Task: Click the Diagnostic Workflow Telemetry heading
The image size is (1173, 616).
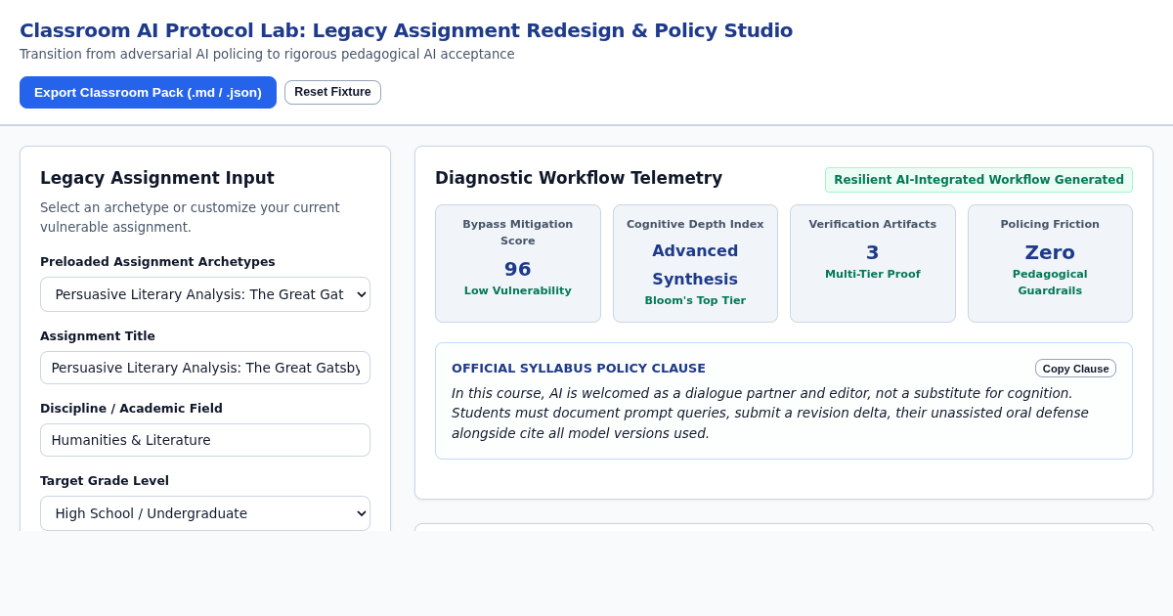Action: pos(579,178)
